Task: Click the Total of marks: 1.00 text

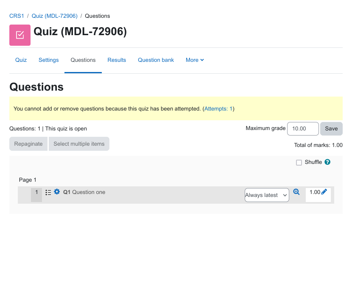Action: (x=318, y=145)
